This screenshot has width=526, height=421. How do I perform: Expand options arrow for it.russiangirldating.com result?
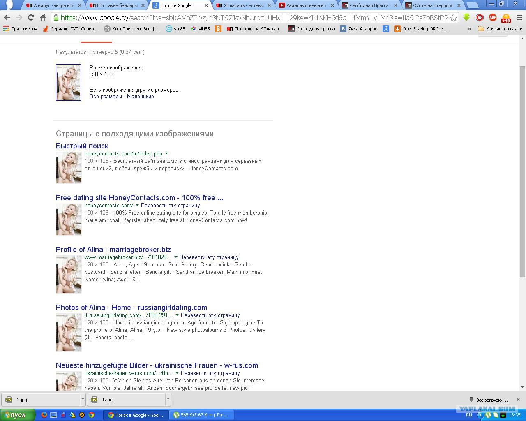[177, 315]
